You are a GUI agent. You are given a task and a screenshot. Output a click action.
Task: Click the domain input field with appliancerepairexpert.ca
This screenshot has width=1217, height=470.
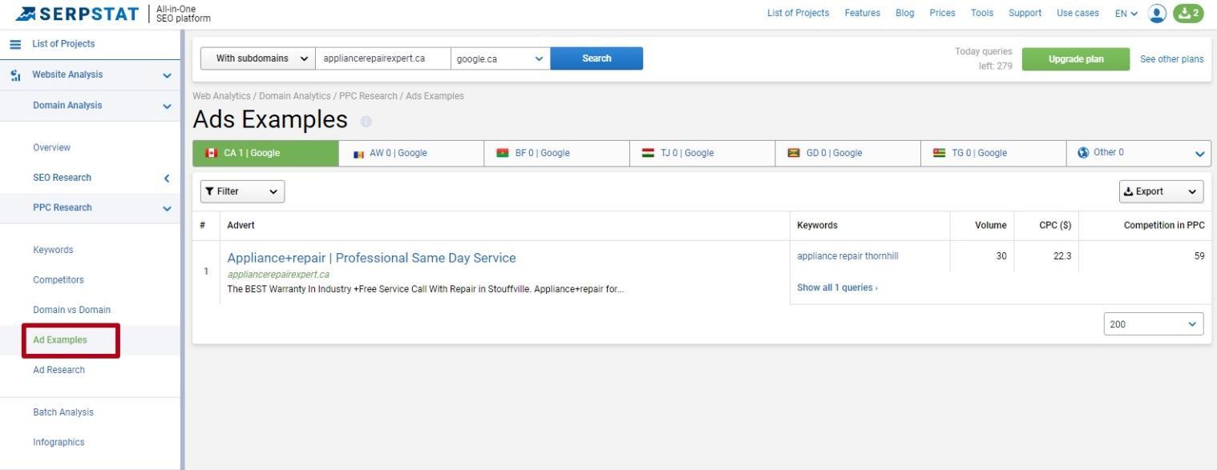[383, 58]
